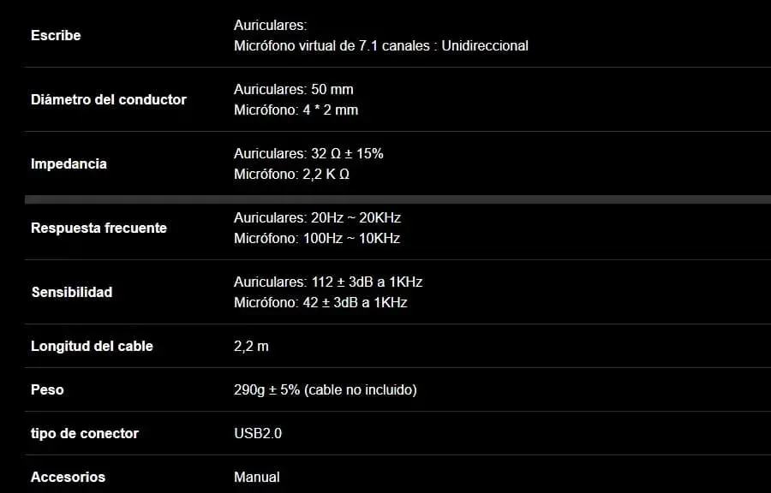Select the "tipo de conector" label
771x493 pixels.
click(84, 433)
